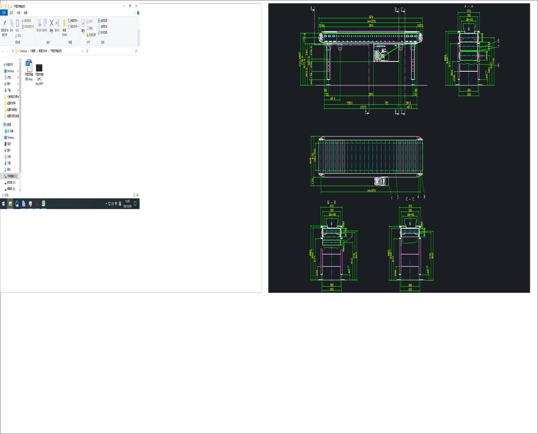Click Invert selection in the Select group
The image size is (538, 434).
click(x=103, y=32)
